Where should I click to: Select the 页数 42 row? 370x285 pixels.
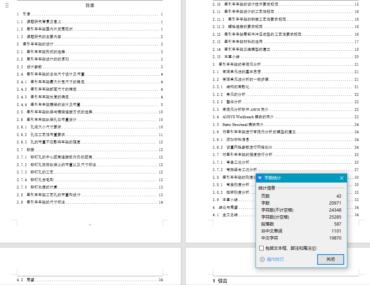[301, 196]
